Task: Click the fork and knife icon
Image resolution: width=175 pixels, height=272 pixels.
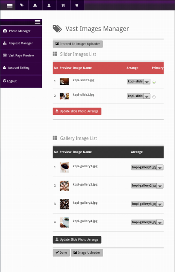Action: pos(63,5)
